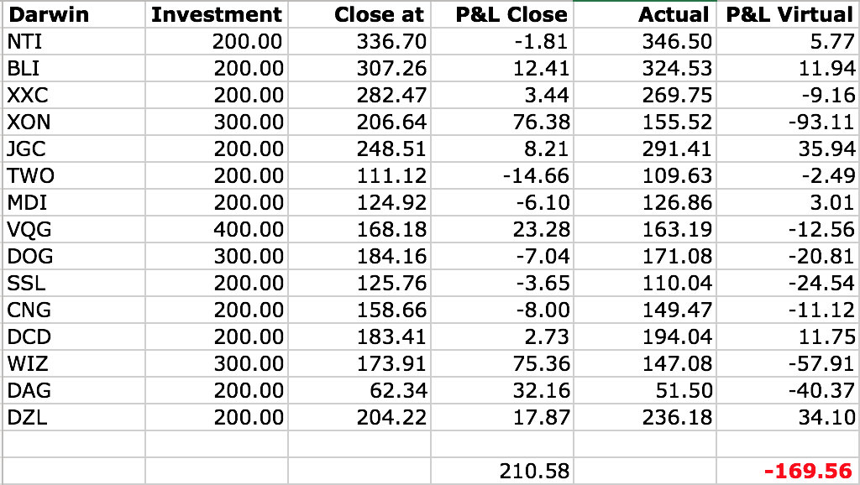Click DAG's Close at value 62.34
This screenshot has width=860, height=485.
tap(398, 391)
